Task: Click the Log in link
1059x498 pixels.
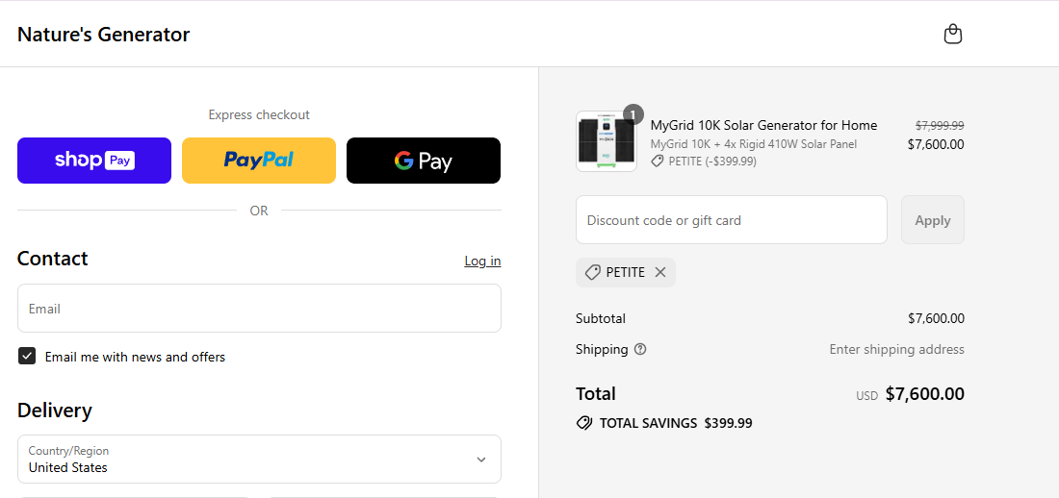Action: [482, 261]
